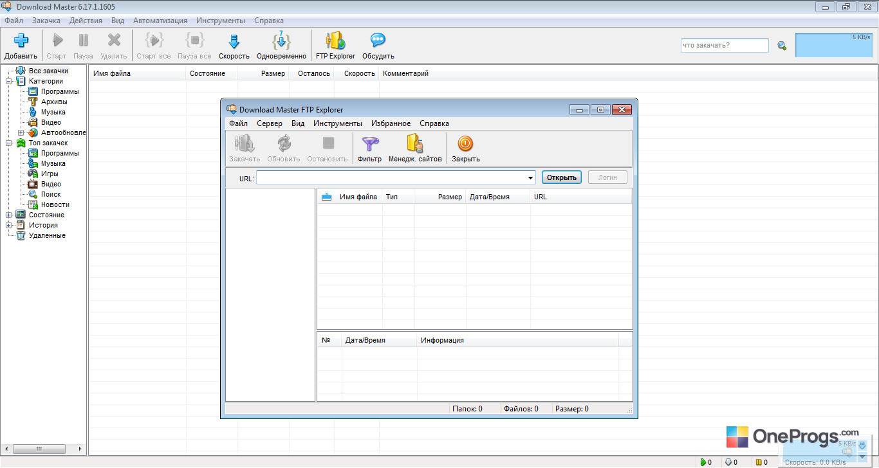The image size is (879, 468).
Task: Click the parent folder icon in the file list header
Action: tap(326, 197)
